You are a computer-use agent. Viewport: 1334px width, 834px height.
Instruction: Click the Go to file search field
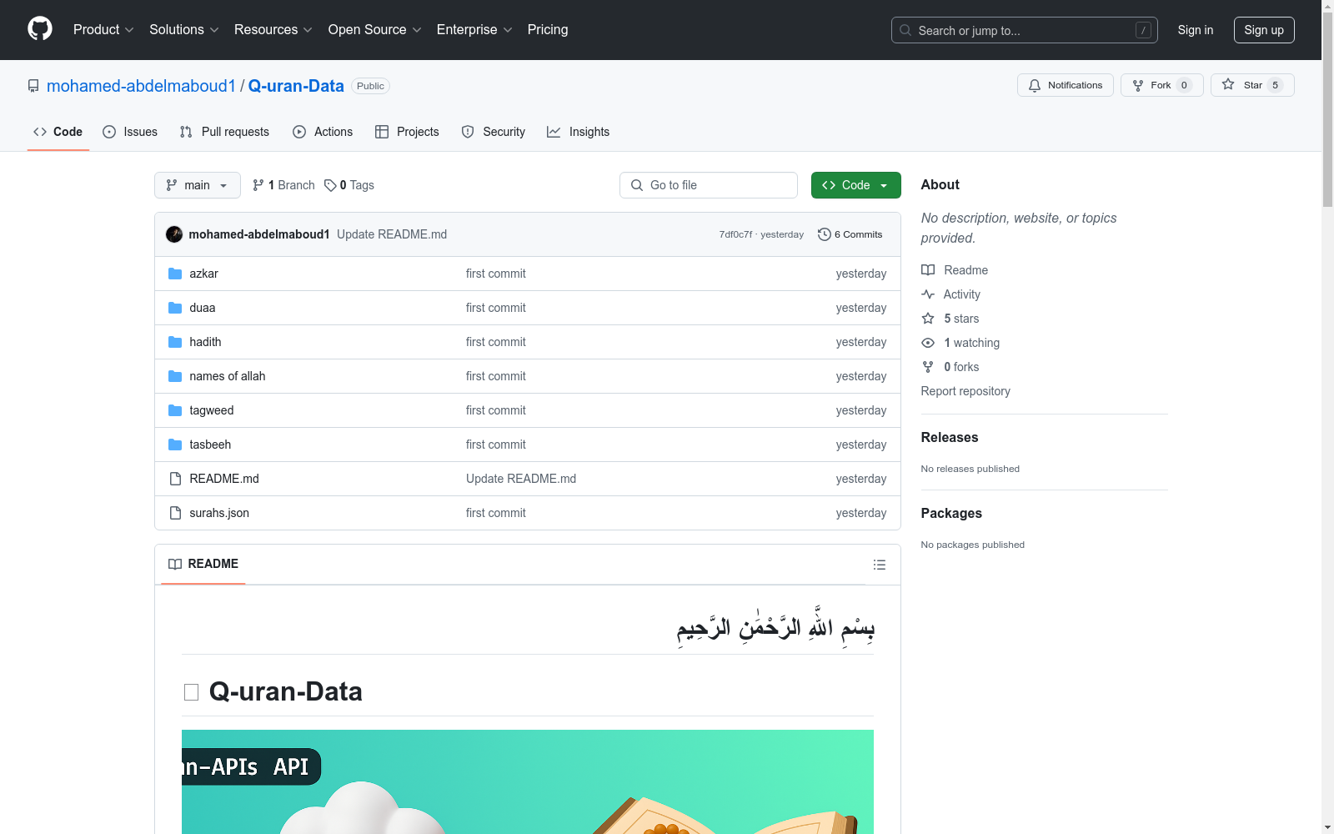[709, 185]
